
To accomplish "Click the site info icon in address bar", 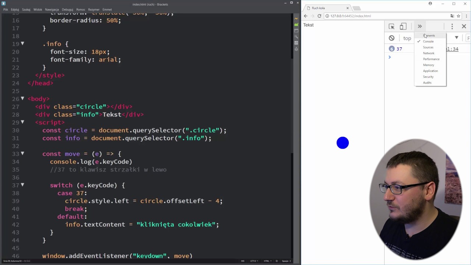I will point(327,16).
